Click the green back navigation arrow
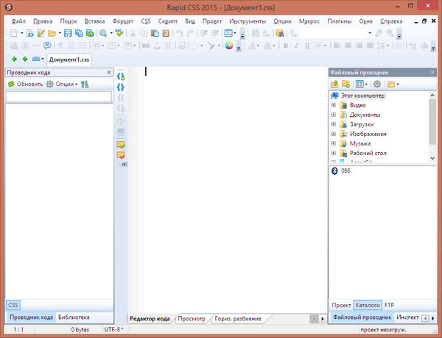 14,59
